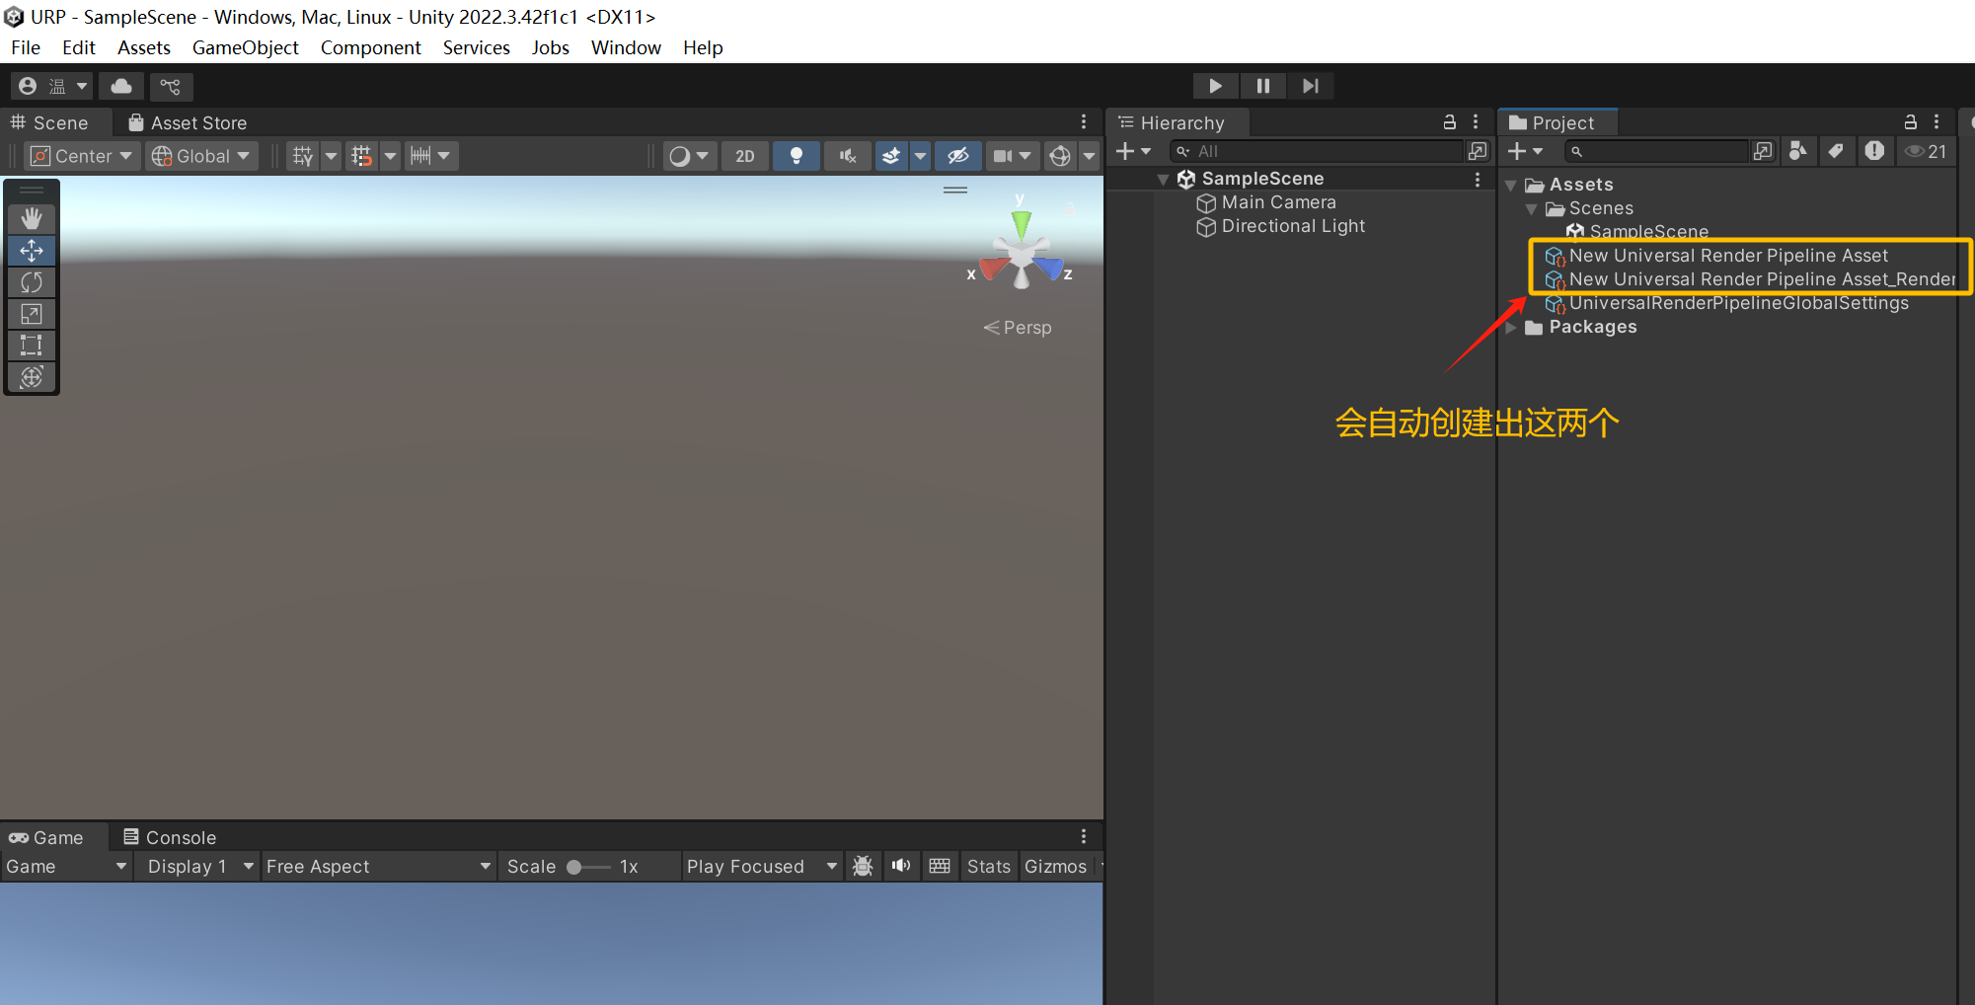Toggle 2D view in Scene
1975x1005 pixels.
point(745,156)
